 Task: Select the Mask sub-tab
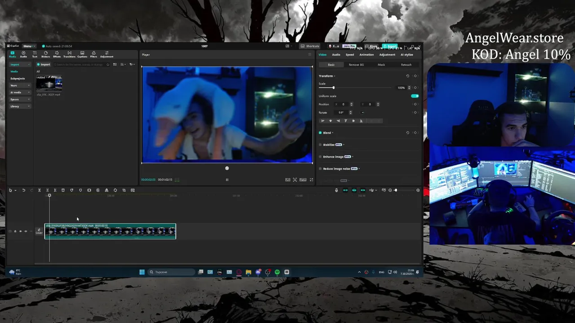(x=381, y=65)
